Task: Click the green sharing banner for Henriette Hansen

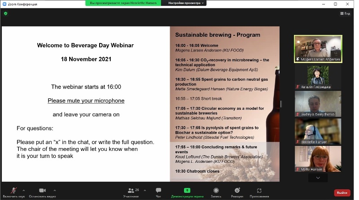Action: [123, 3]
